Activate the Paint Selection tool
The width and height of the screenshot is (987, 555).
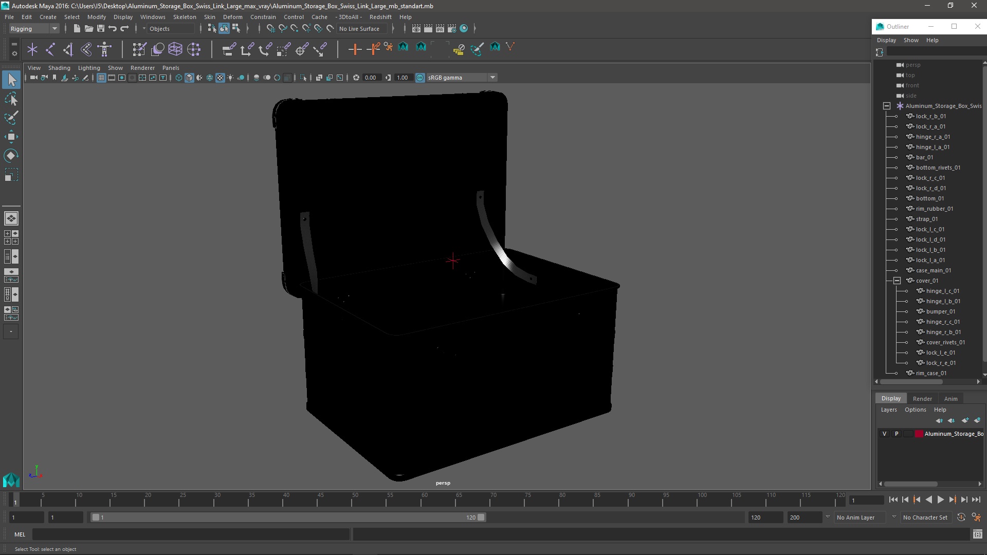11,118
